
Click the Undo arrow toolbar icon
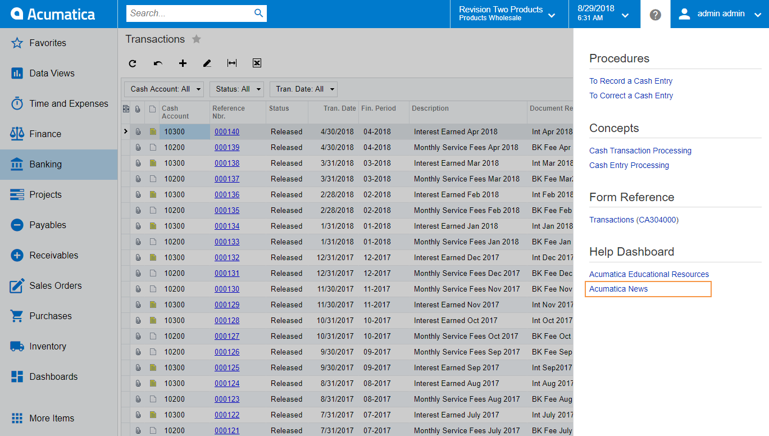point(158,63)
